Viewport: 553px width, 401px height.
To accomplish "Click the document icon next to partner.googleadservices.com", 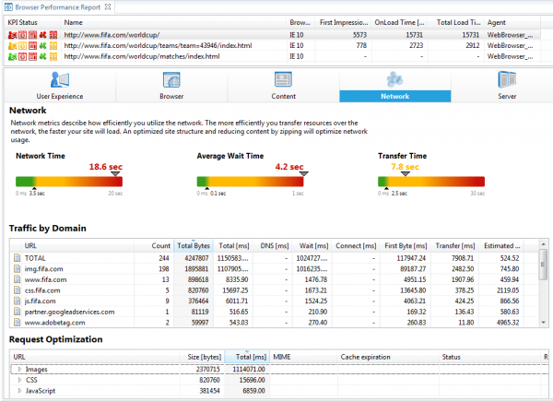I will tap(17, 312).
